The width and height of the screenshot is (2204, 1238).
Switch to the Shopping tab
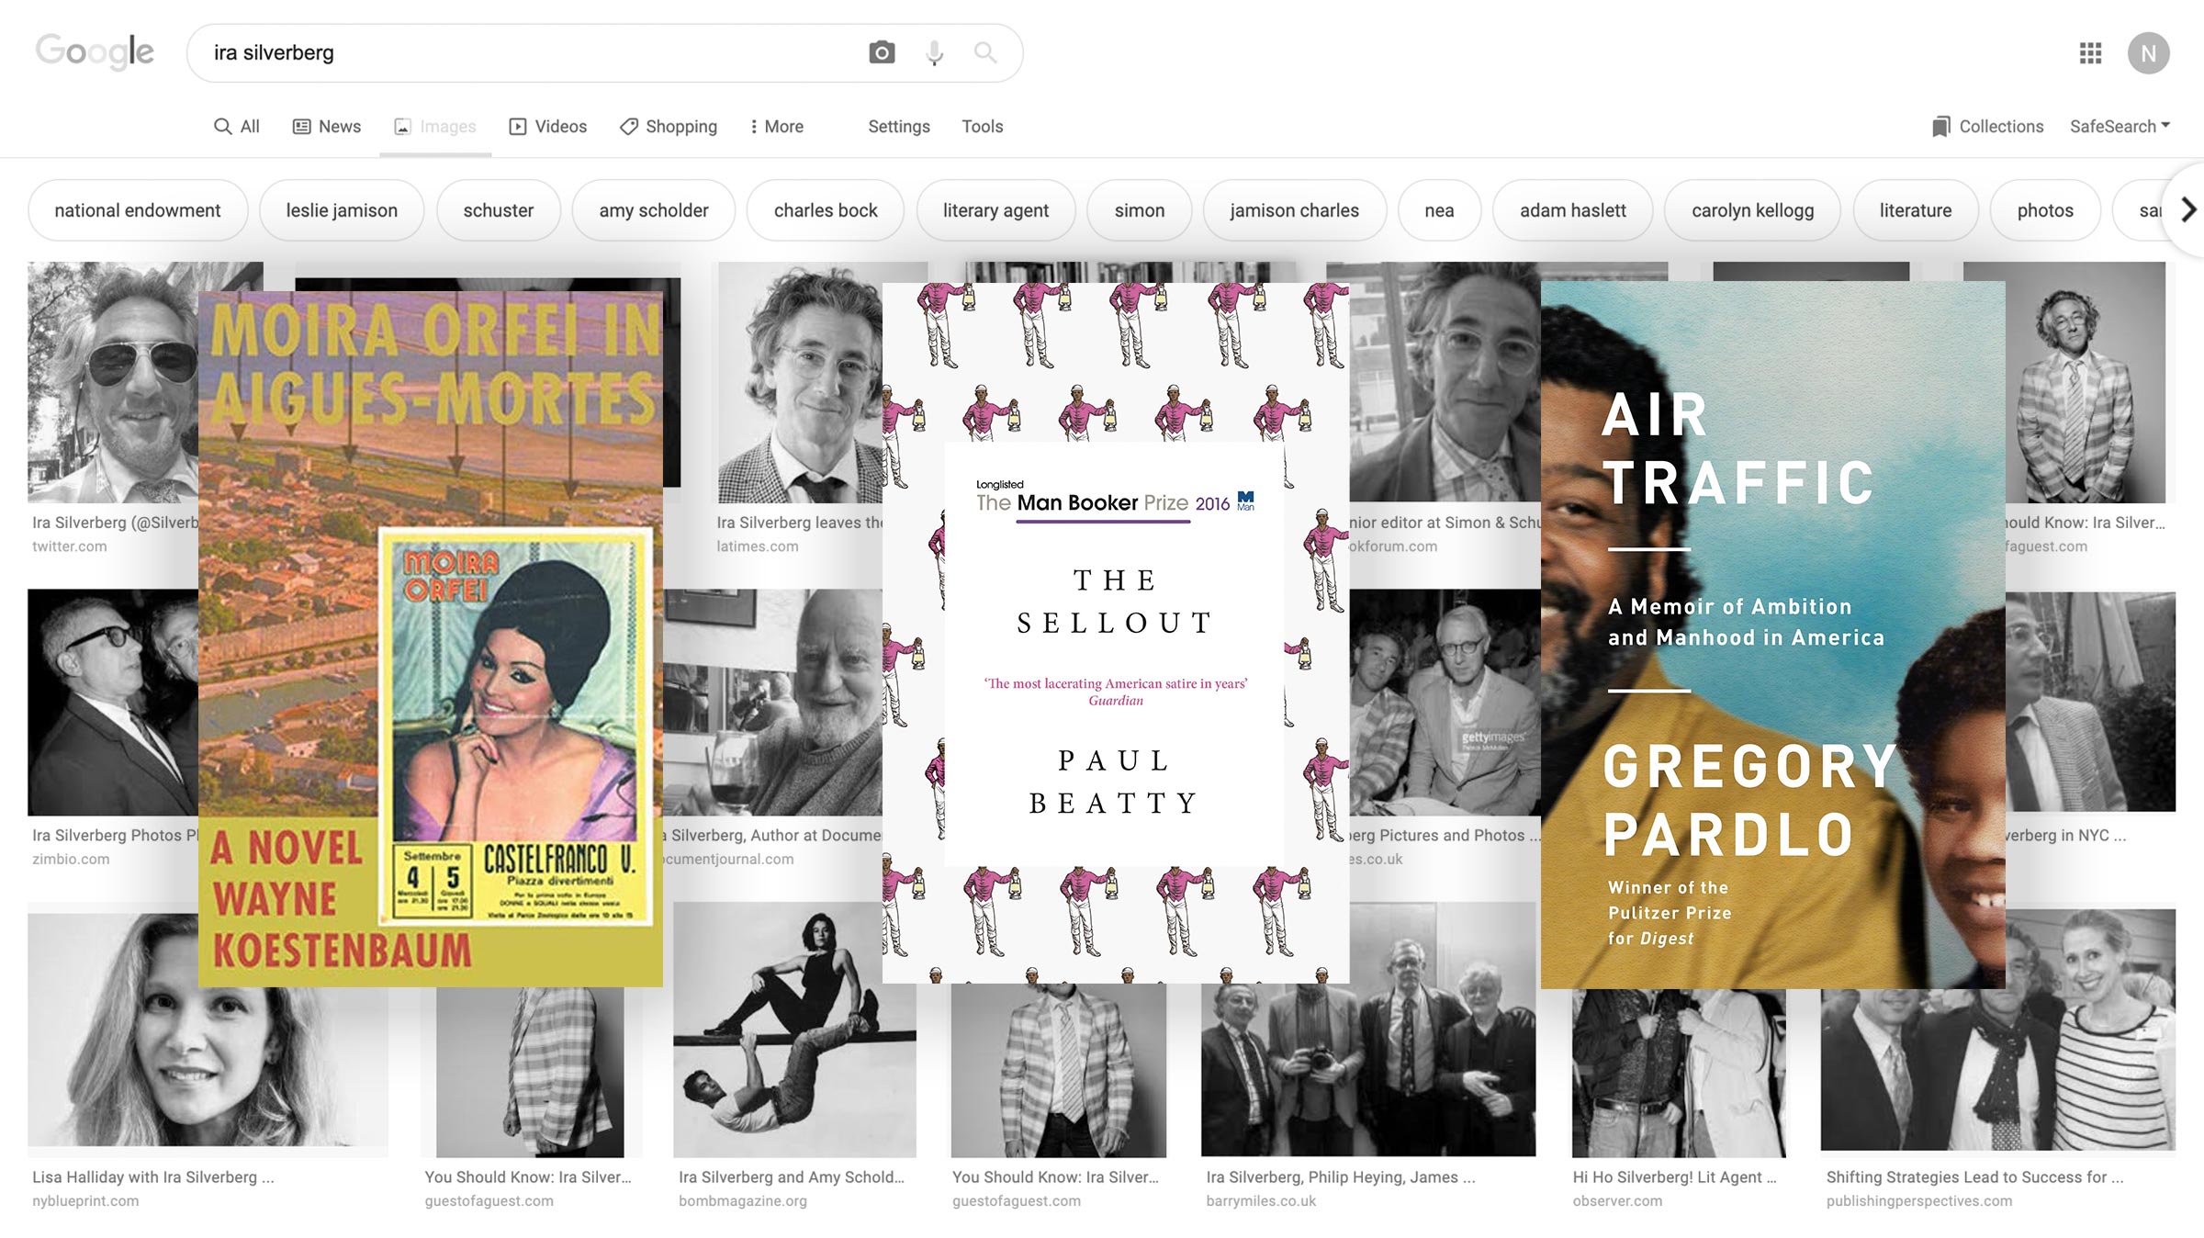point(669,127)
